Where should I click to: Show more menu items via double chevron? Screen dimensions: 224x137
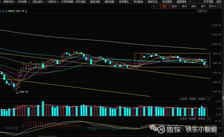(x=190, y=2)
